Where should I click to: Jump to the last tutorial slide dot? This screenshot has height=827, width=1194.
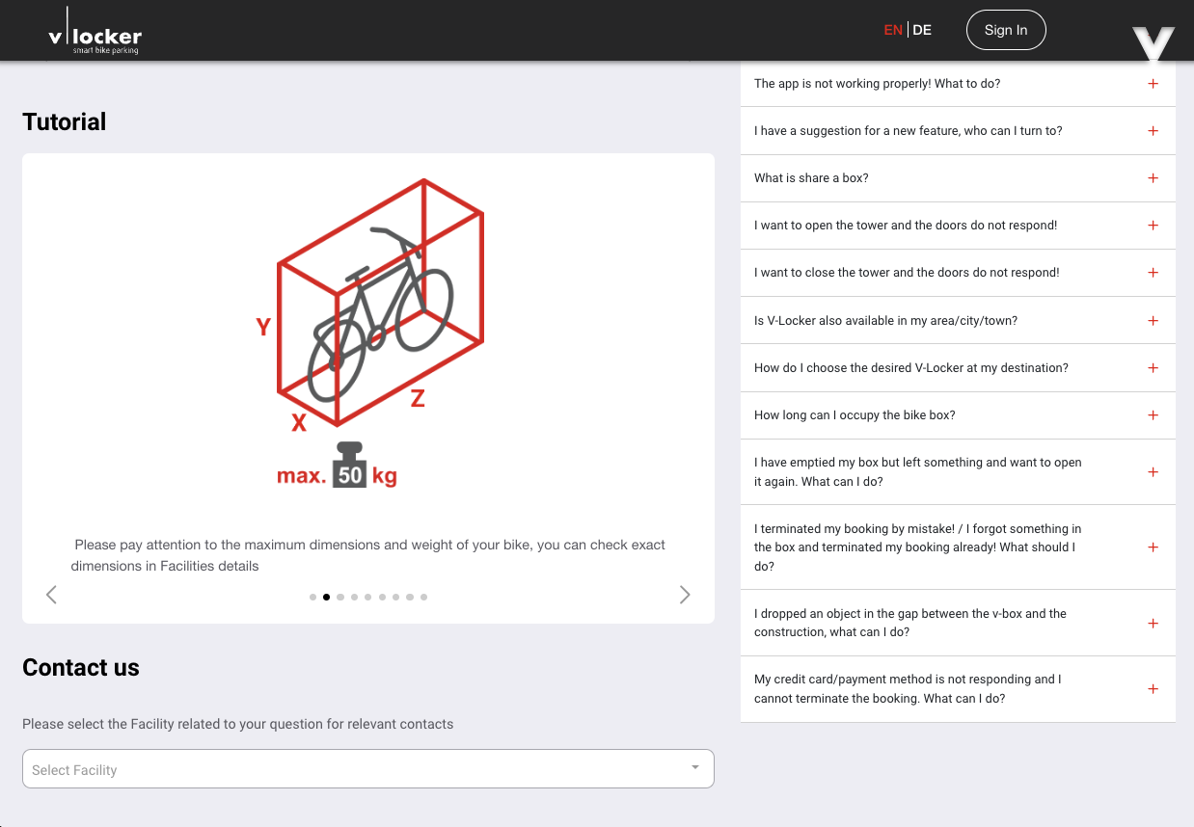(x=423, y=598)
